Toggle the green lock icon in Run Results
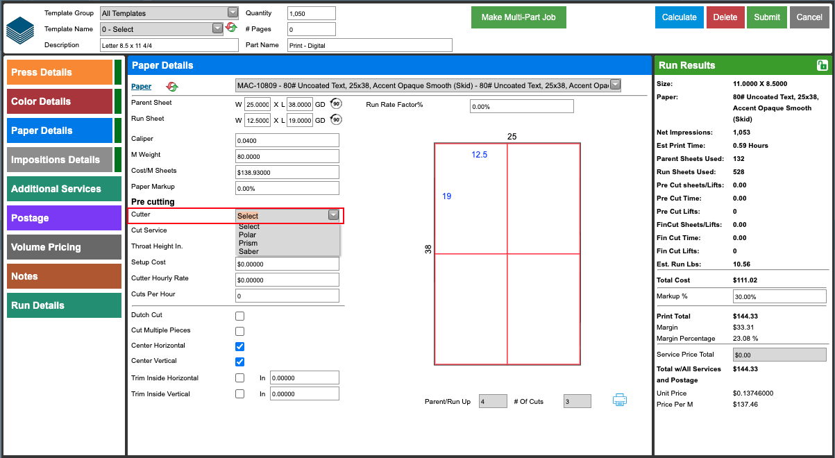 (x=822, y=65)
